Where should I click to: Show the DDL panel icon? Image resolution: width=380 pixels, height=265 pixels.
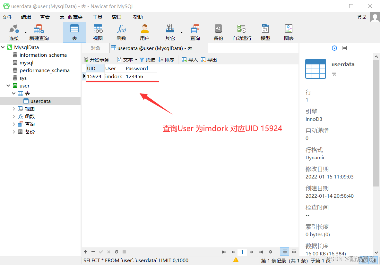[344, 48]
